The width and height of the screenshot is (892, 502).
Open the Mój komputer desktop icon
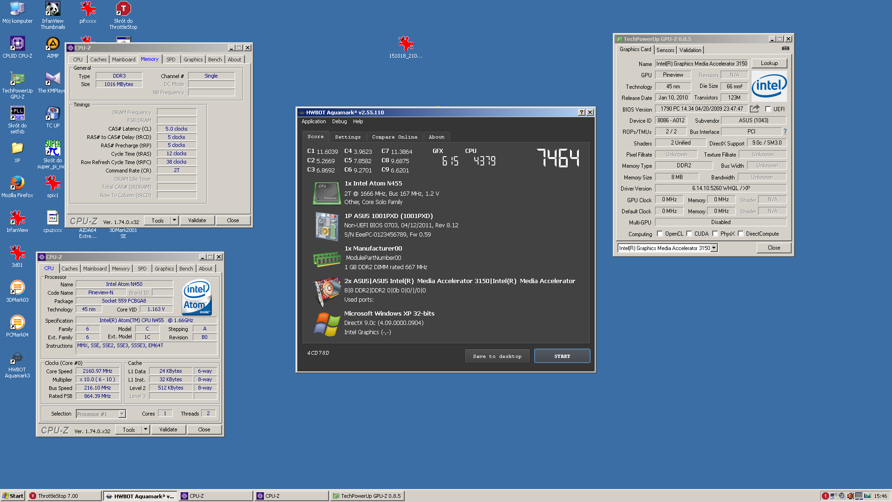(17, 13)
